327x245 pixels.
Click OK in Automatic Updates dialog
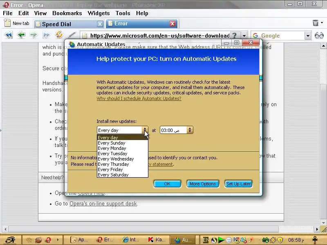[x=167, y=184]
